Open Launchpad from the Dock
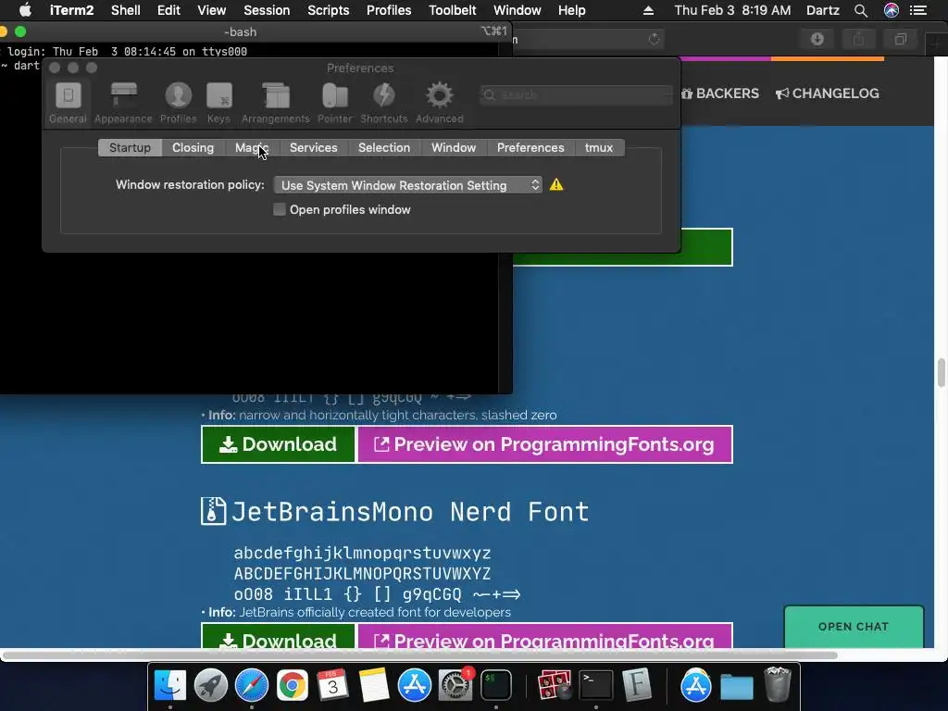The width and height of the screenshot is (948, 711). click(x=210, y=685)
